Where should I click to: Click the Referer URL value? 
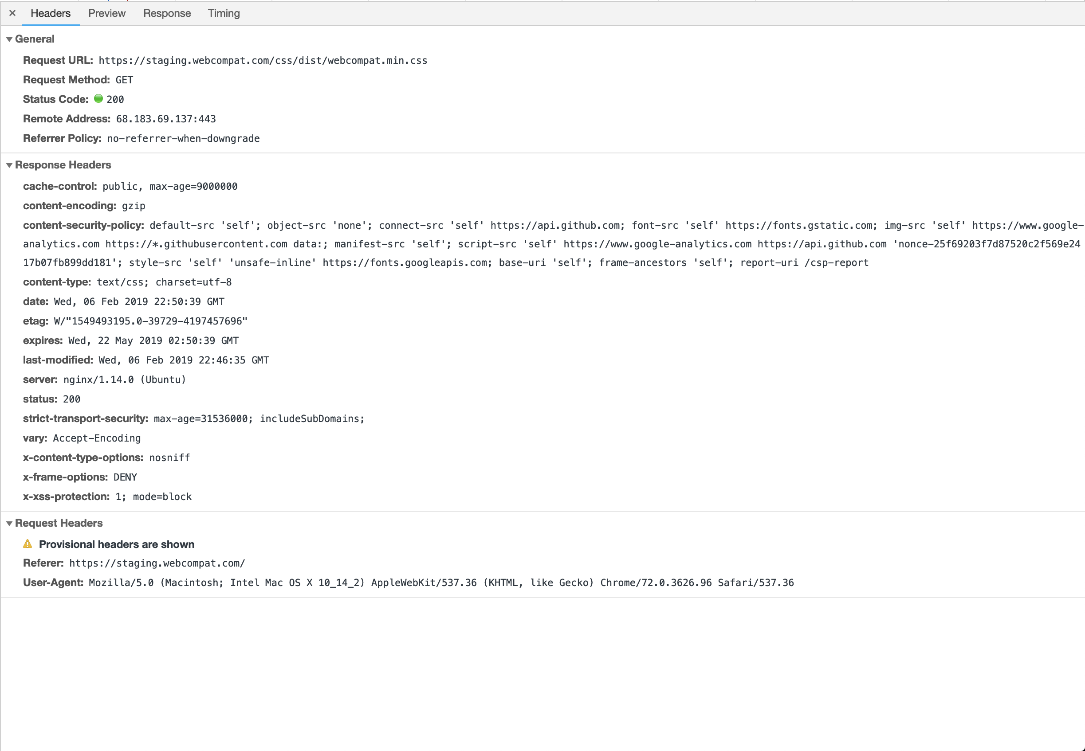(x=157, y=563)
